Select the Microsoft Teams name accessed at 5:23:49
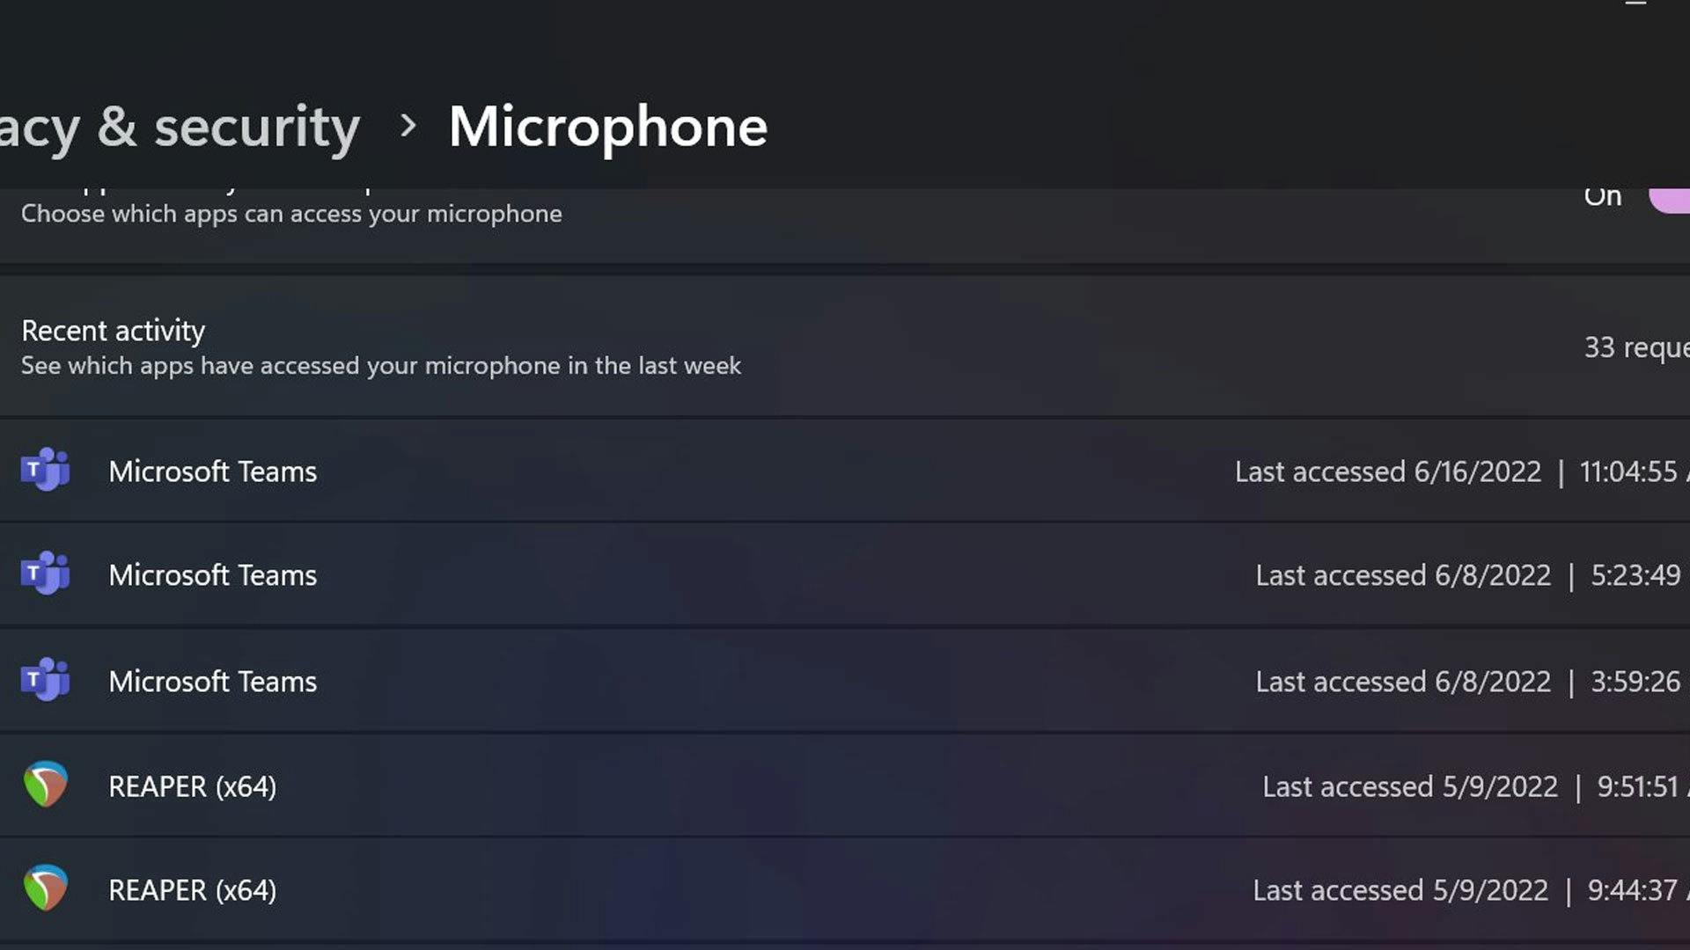 (x=212, y=575)
